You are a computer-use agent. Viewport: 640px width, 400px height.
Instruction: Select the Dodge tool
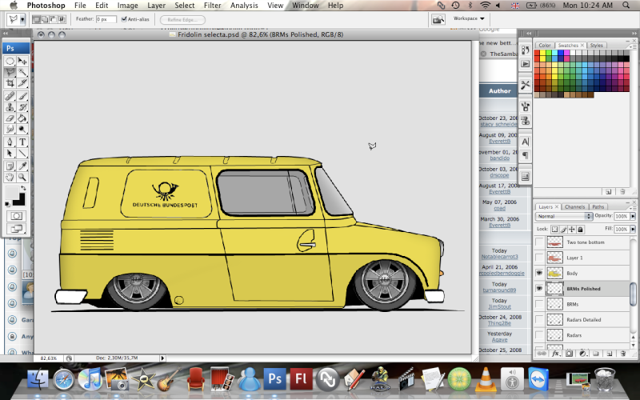pyautogui.click(x=22, y=130)
